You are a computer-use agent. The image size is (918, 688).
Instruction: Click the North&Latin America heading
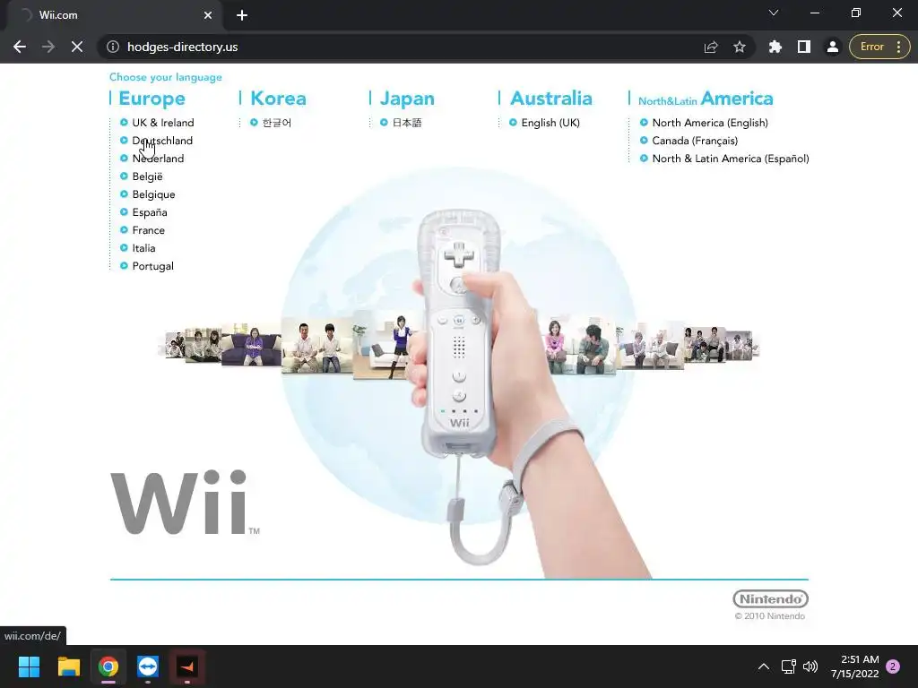(x=706, y=99)
